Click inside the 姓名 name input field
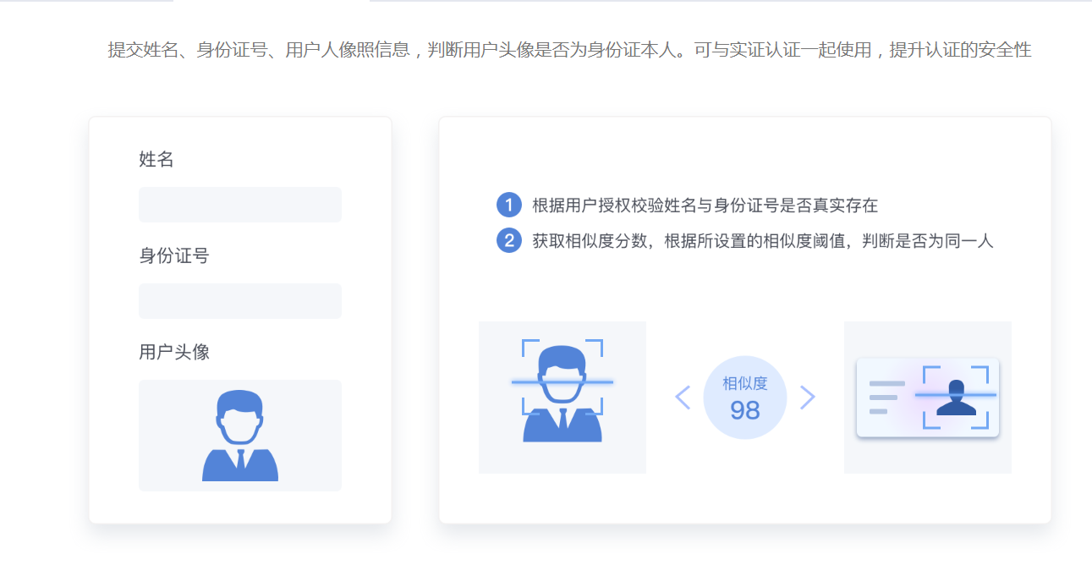Viewport: 1092px width, 587px height. pos(239,204)
